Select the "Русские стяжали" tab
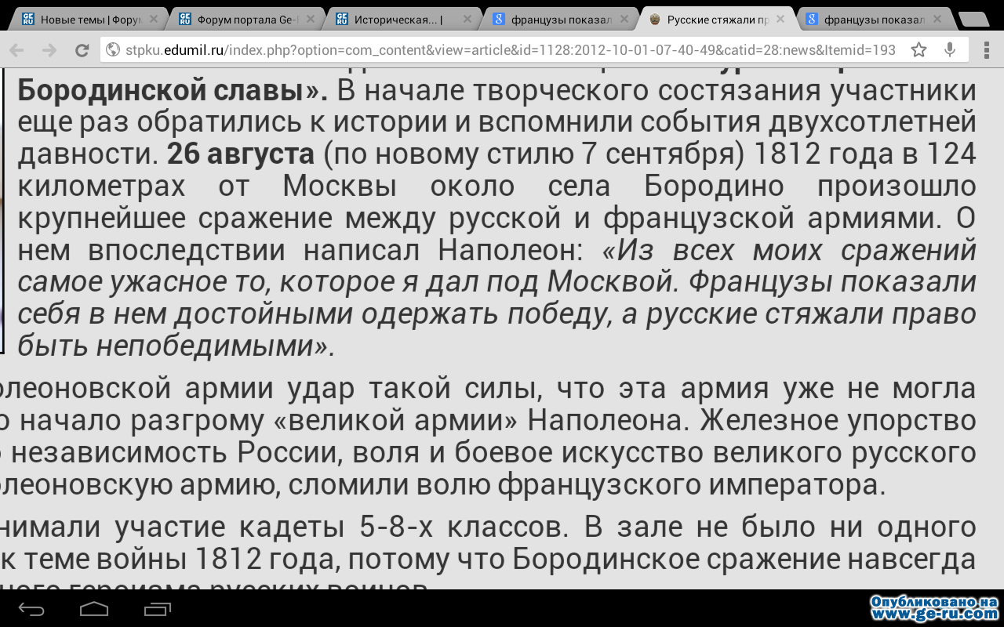1004x627 pixels. (710, 20)
